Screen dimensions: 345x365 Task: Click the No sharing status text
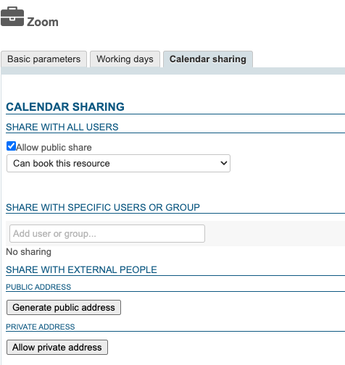point(29,252)
